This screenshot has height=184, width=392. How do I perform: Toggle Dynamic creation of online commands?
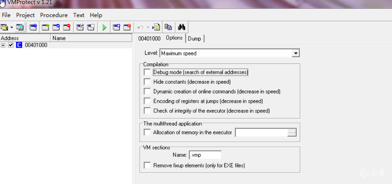pyautogui.click(x=147, y=91)
